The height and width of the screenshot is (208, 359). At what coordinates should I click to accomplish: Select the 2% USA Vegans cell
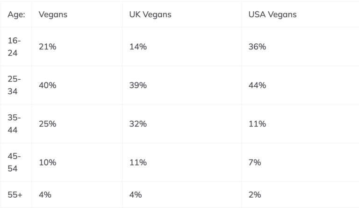pos(255,194)
